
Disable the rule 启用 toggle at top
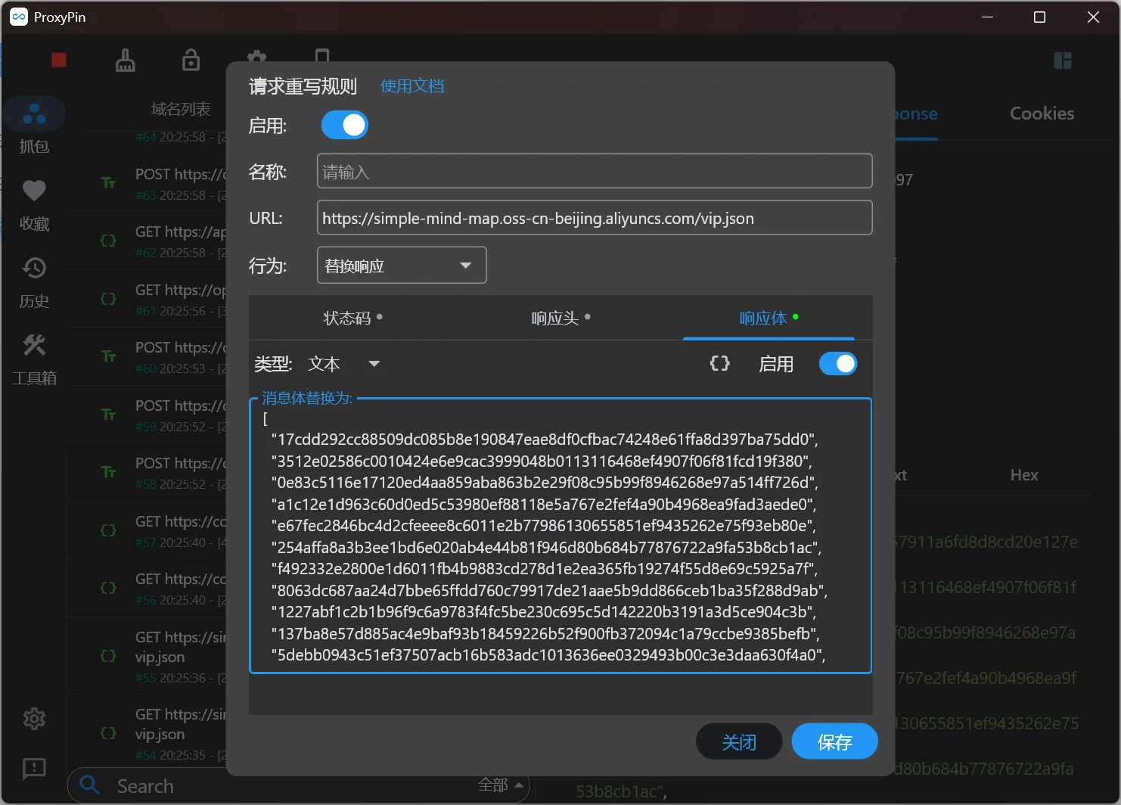pyautogui.click(x=345, y=126)
